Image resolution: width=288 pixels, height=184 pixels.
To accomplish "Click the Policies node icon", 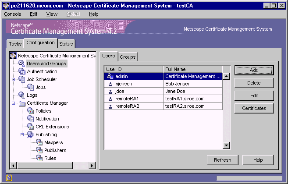I will [x=31, y=111].
